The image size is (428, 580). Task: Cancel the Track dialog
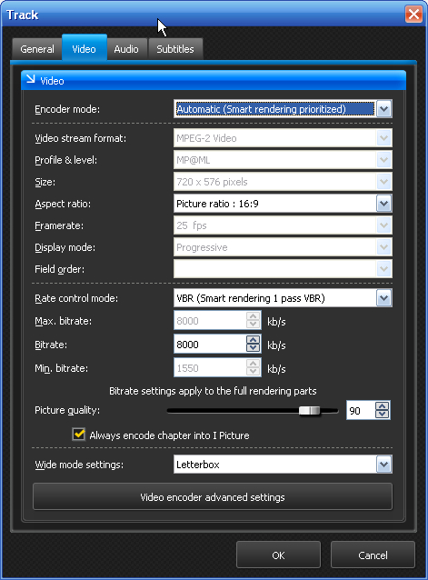pyautogui.click(x=373, y=555)
